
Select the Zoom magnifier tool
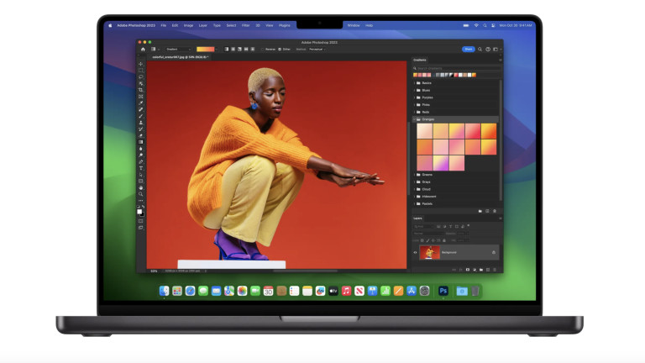(140, 194)
